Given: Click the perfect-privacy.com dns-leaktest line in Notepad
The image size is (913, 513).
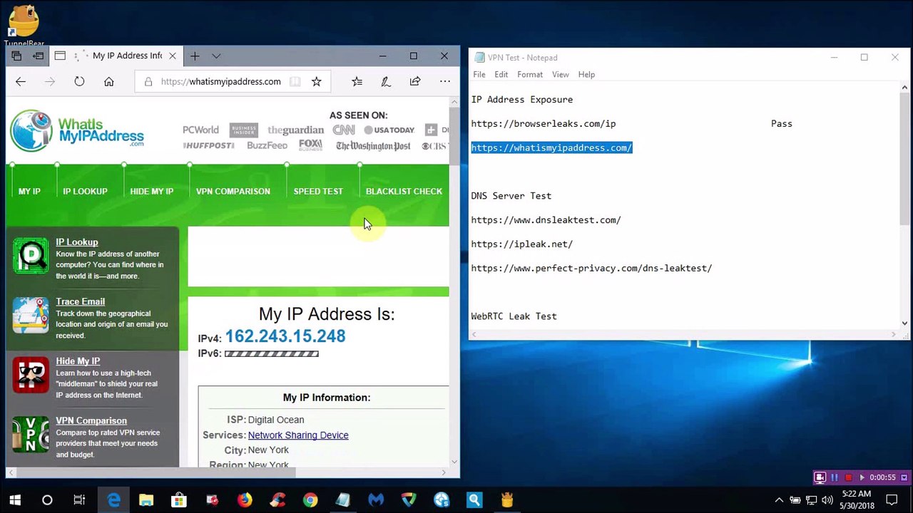Looking at the screenshot, I should click(591, 269).
